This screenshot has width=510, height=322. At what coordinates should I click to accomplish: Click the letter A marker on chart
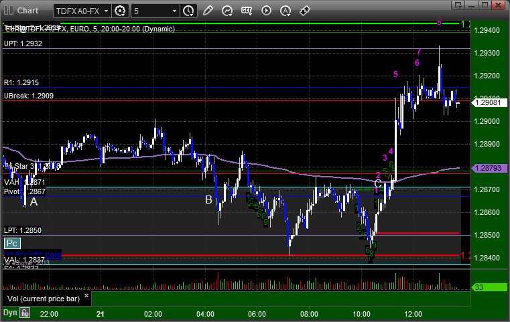[x=34, y=202]
